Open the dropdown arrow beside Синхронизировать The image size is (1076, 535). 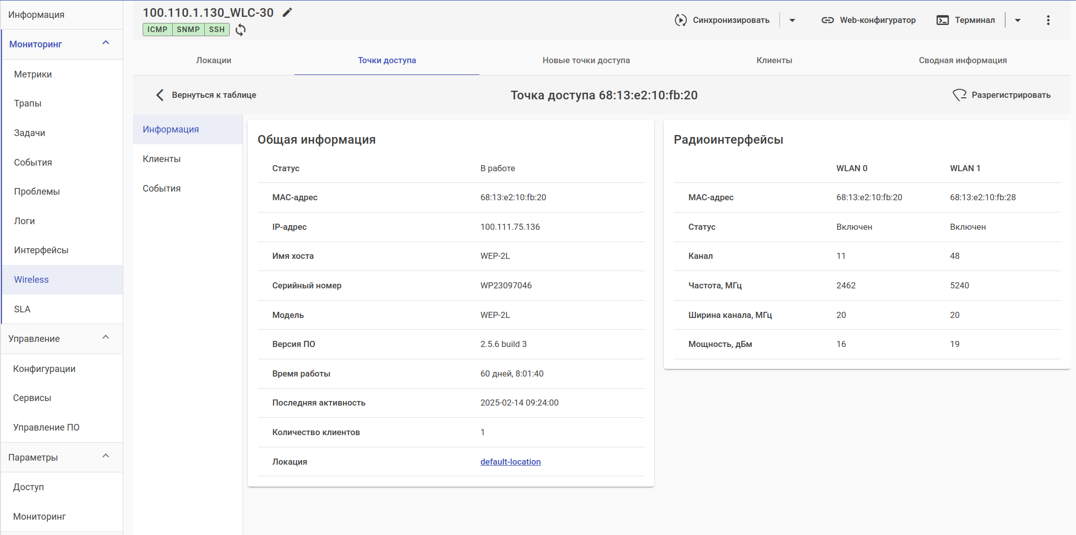pyautogui.click(x=792, y=20)
